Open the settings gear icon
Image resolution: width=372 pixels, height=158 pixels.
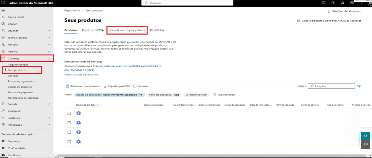coord(352,3)
